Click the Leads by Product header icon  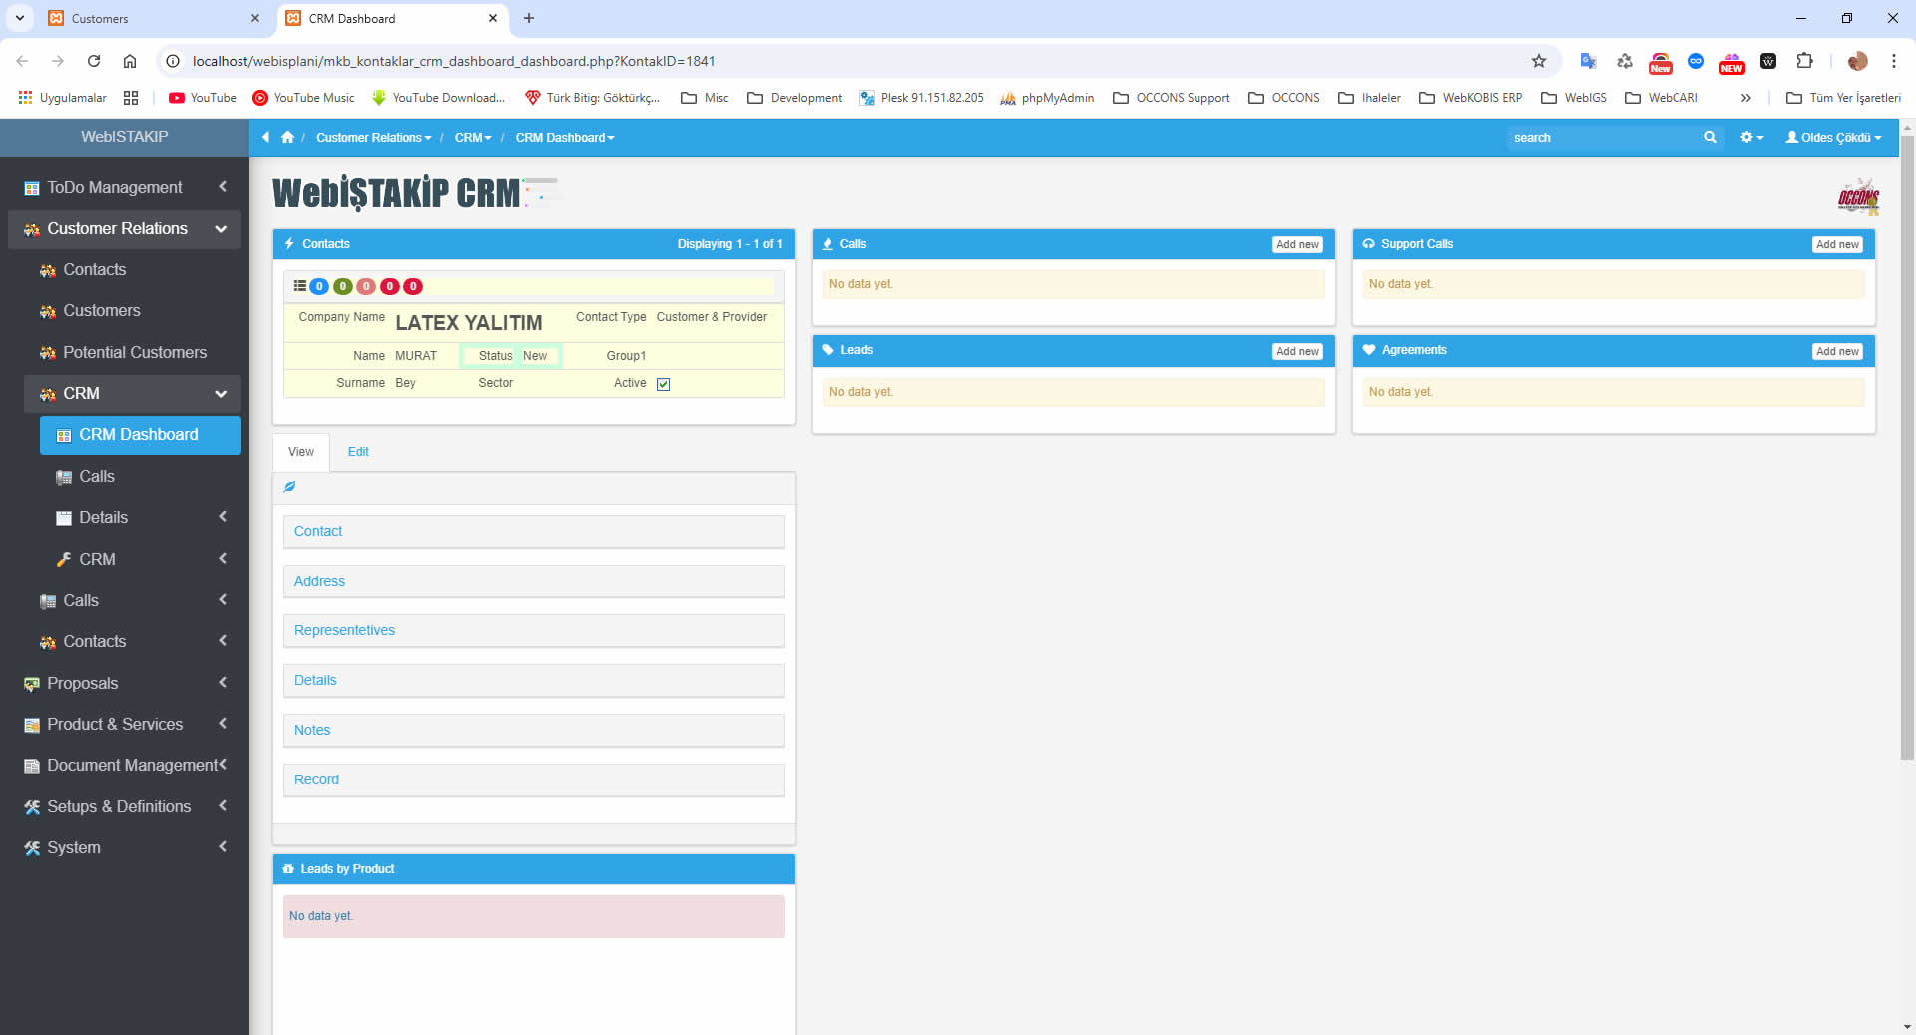click(x=288, y=869)
